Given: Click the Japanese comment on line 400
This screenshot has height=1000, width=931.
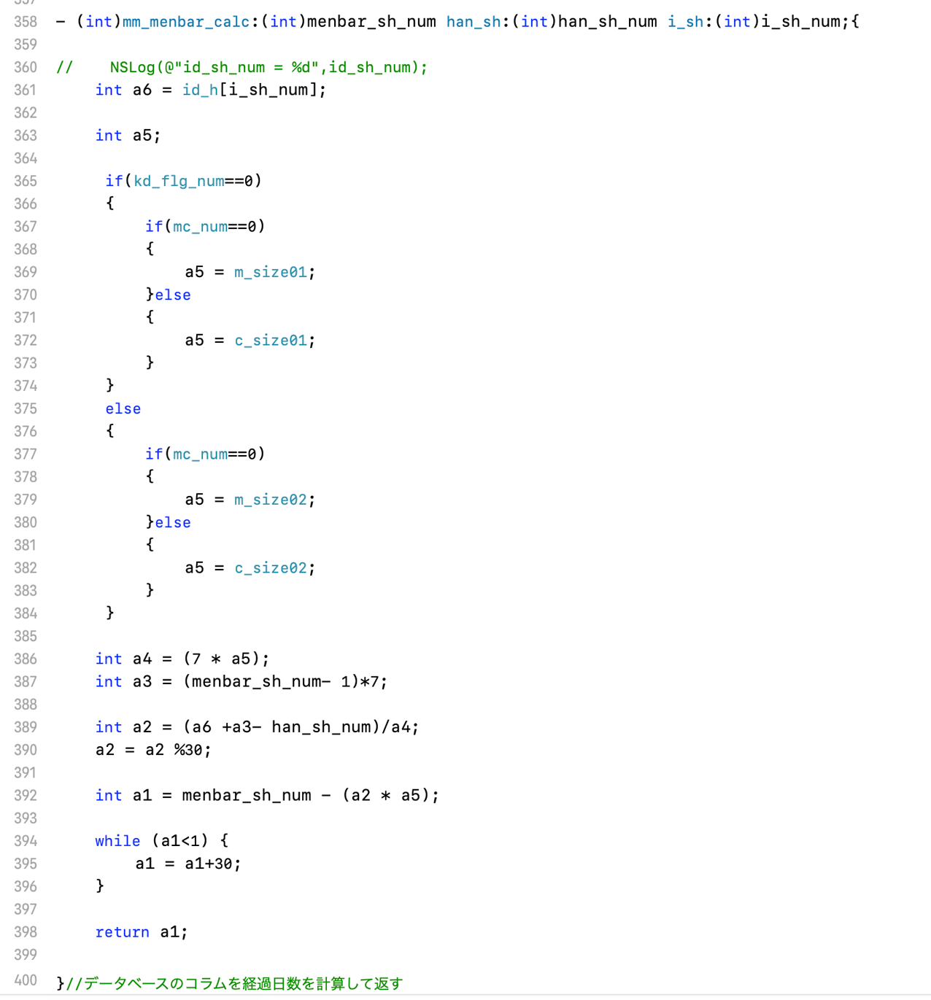Looking at the screenshot, I should (233, 983).
